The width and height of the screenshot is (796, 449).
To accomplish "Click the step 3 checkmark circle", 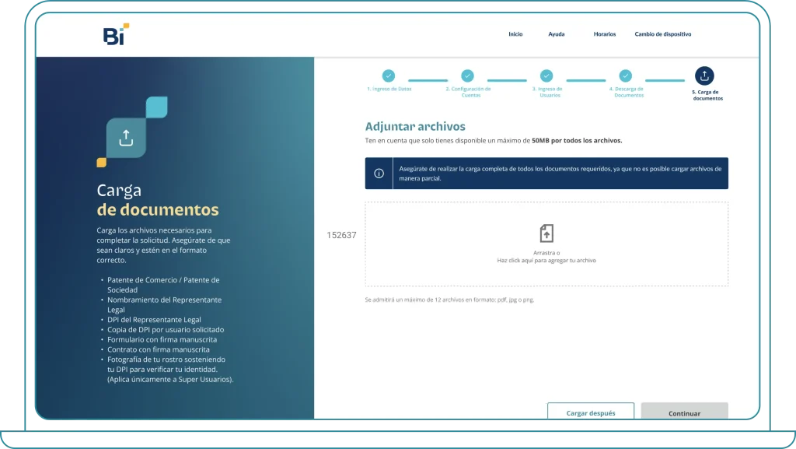I will coord(546,75).
